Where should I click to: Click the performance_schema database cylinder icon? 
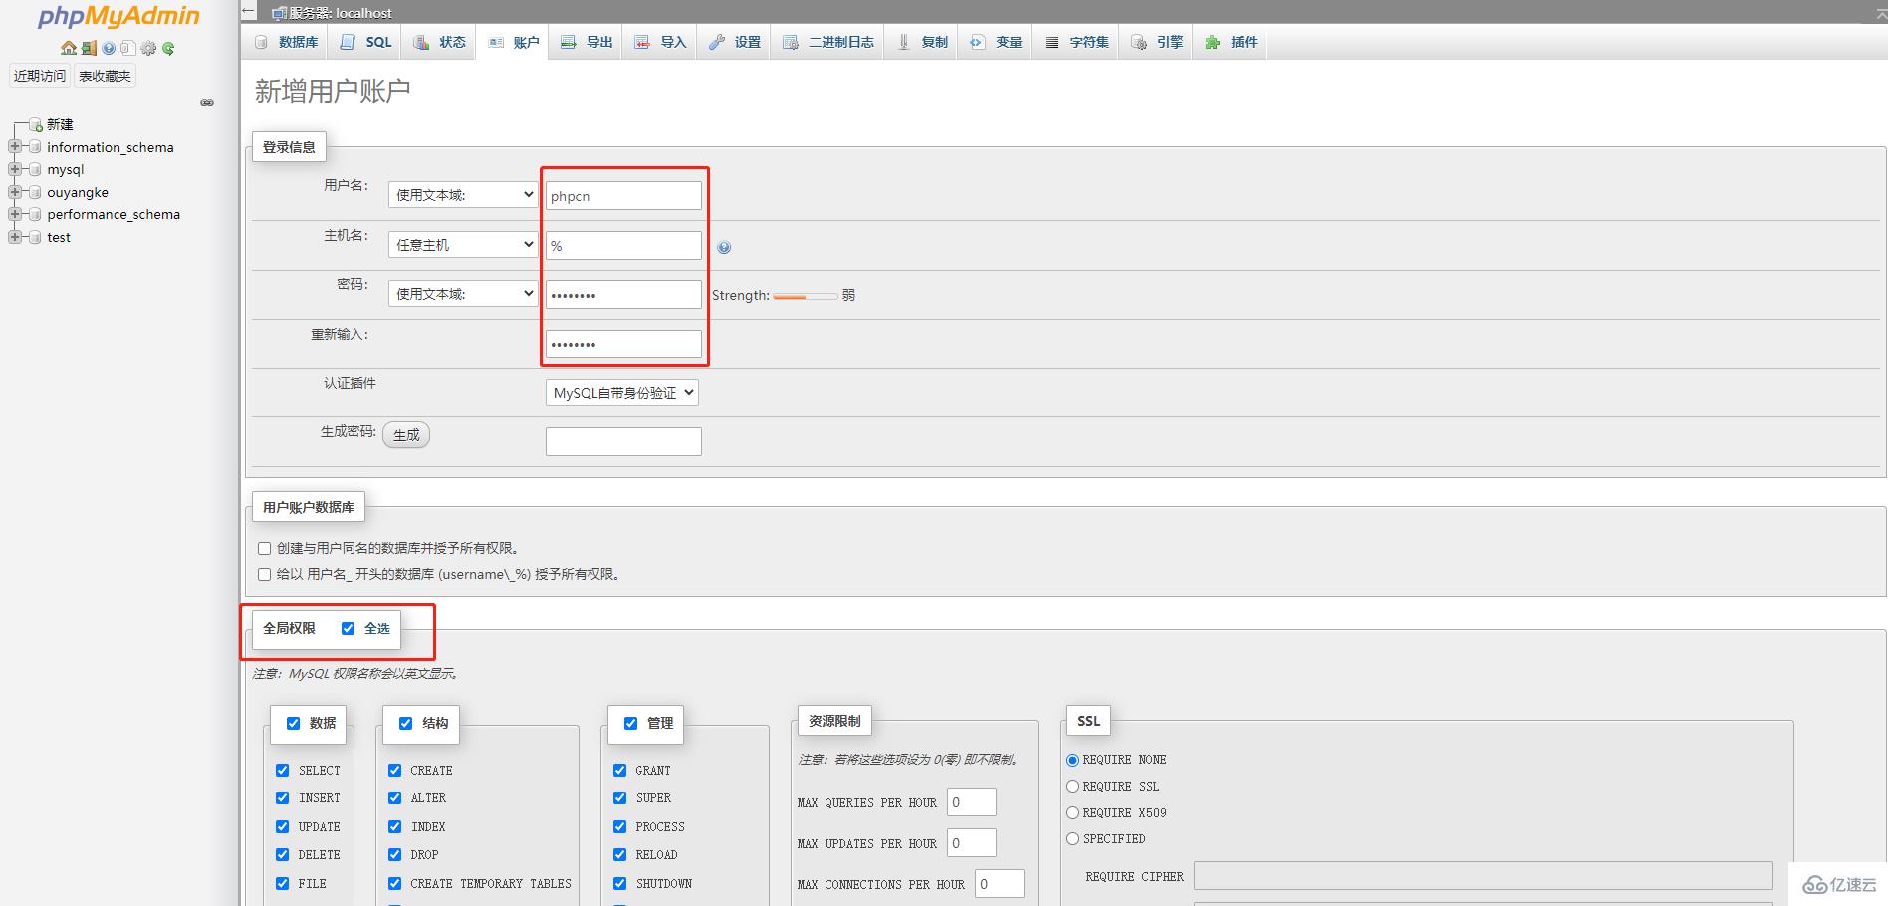coord(36,215)
